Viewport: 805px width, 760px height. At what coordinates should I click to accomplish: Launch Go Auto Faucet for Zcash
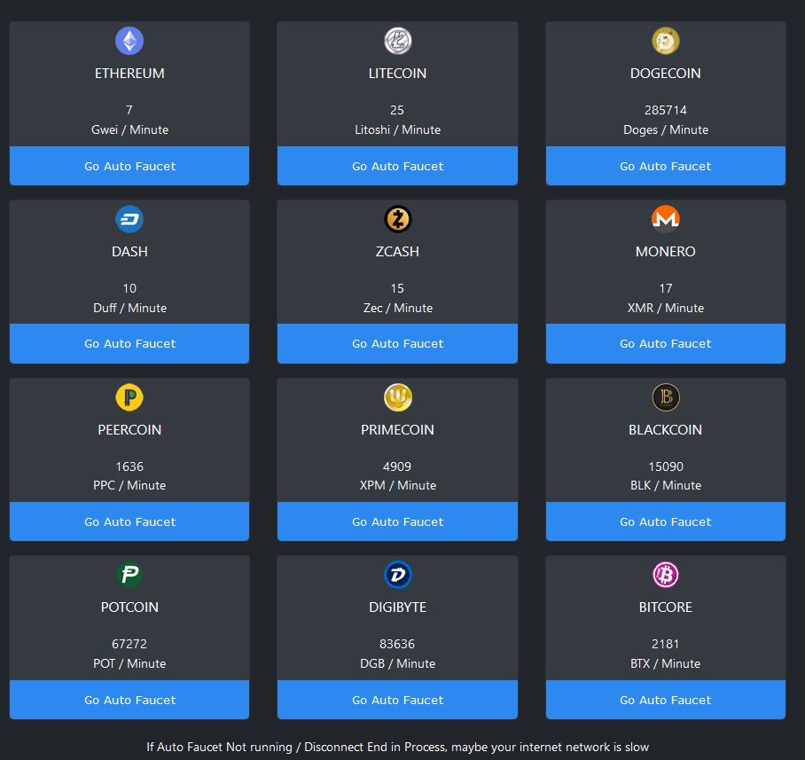click(397, 343)
